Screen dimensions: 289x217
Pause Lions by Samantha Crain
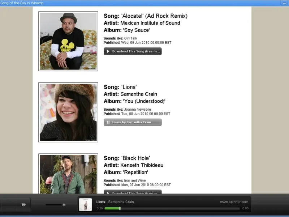click(x=133, y=122)
